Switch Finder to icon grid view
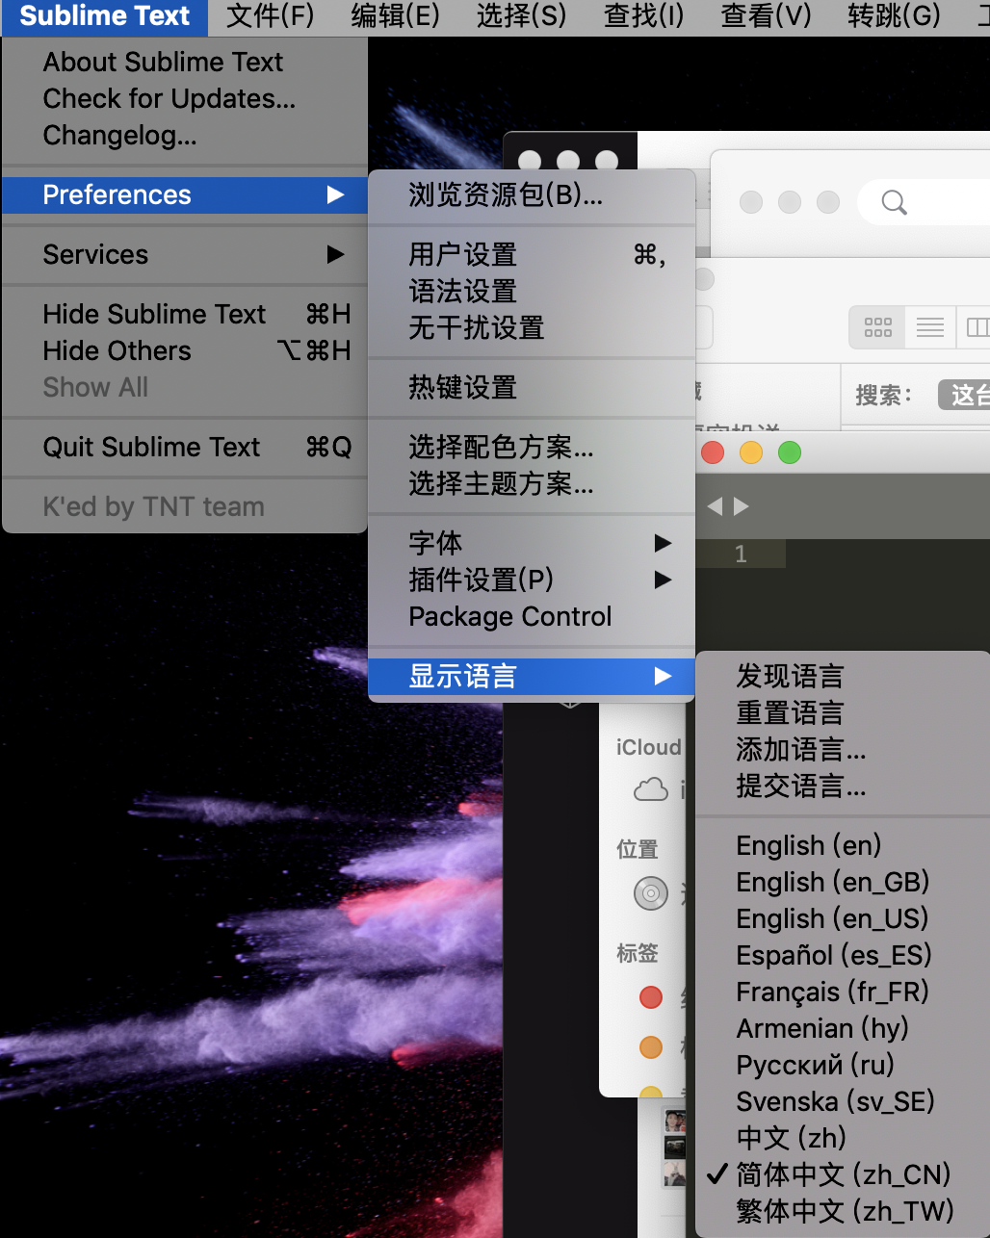The height and width of the screenshot is (1238, 990). [x=877, y=327]
